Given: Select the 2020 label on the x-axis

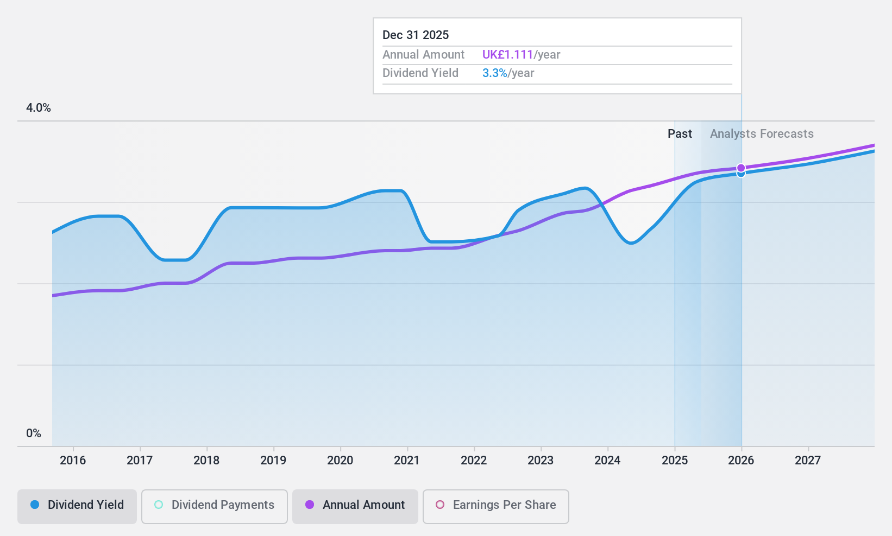Looking at the screenshot, I should pos(340,461).
